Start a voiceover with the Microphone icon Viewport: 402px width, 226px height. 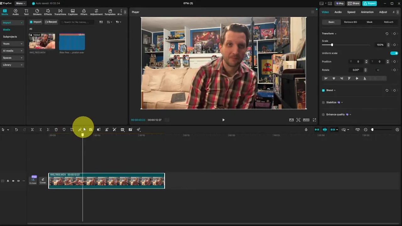306,129
